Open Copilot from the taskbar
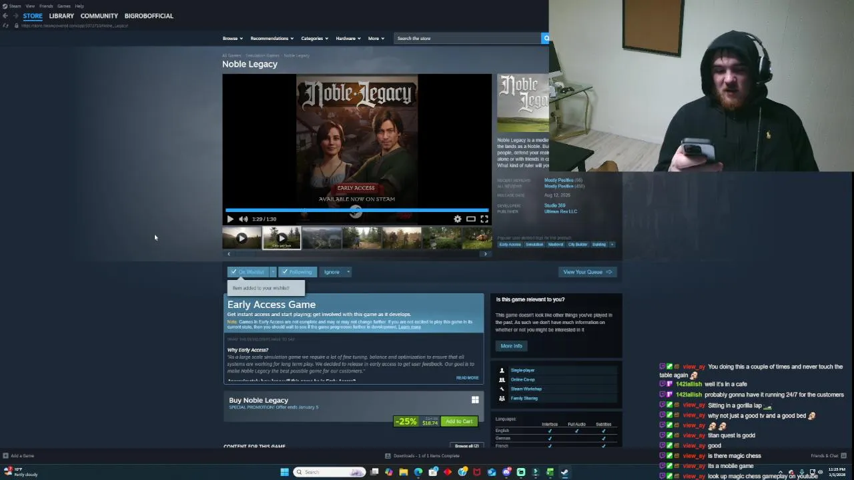 coord(389,472)
